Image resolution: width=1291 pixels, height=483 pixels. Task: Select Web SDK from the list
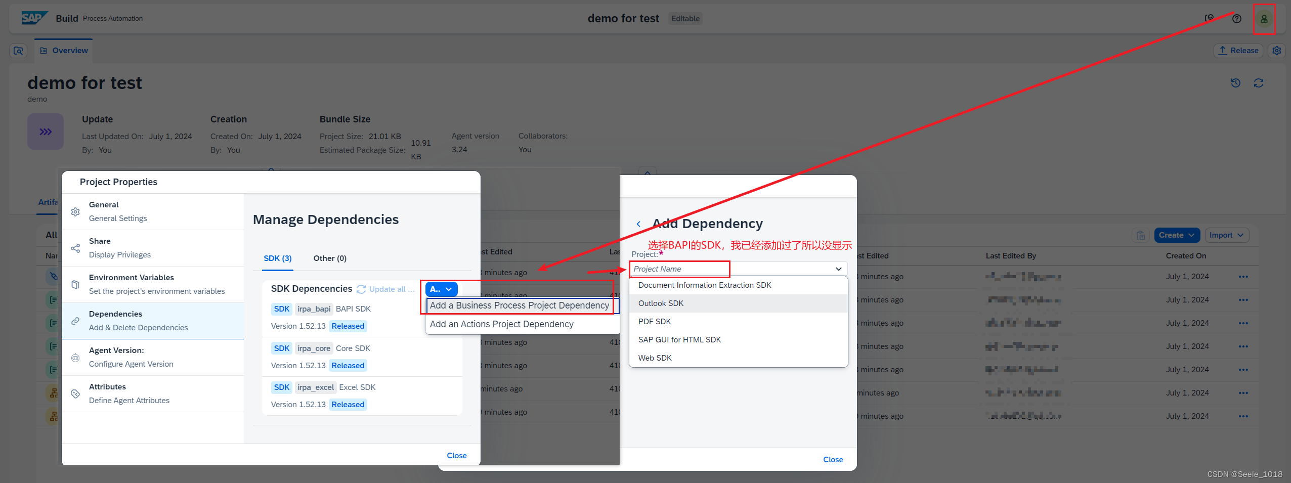[x=739, y=358]
